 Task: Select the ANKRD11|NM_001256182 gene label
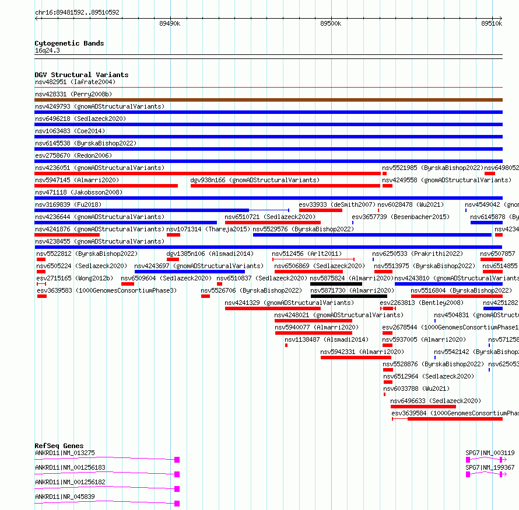coord(70,482)
